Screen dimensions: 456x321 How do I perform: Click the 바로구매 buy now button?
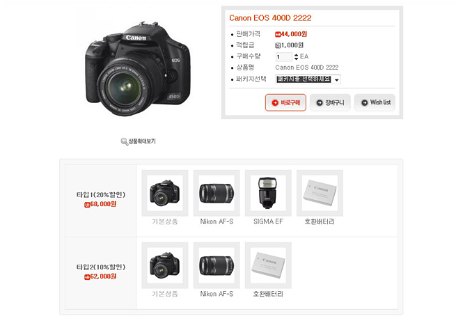[x=285, y=102]
